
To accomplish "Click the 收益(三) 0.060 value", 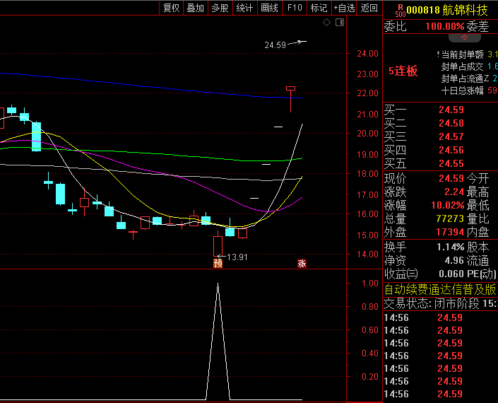I will click(451, 274).
